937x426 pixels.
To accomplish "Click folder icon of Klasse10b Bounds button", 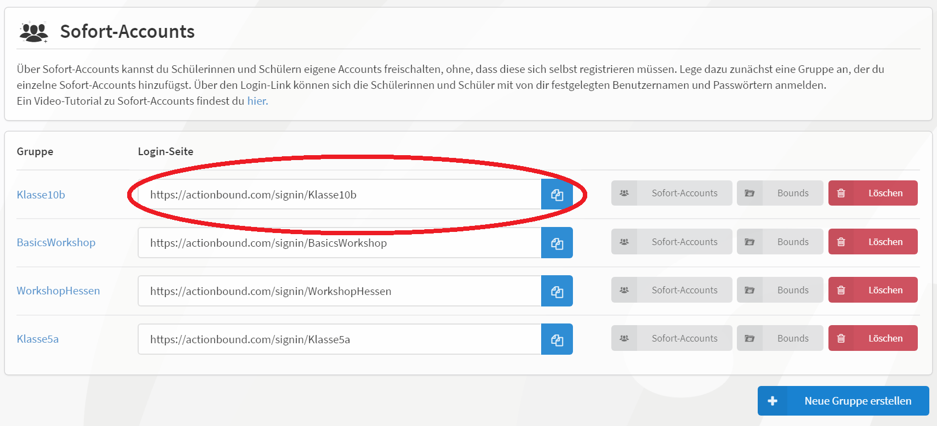I will pos(749,193).
